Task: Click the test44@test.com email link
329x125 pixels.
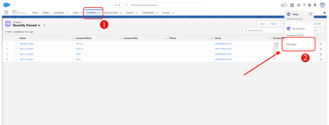Action: pos(223,44)
